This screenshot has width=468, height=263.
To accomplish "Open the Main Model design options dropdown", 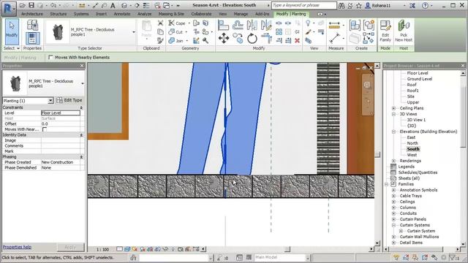I will click(x=307, y=257).
